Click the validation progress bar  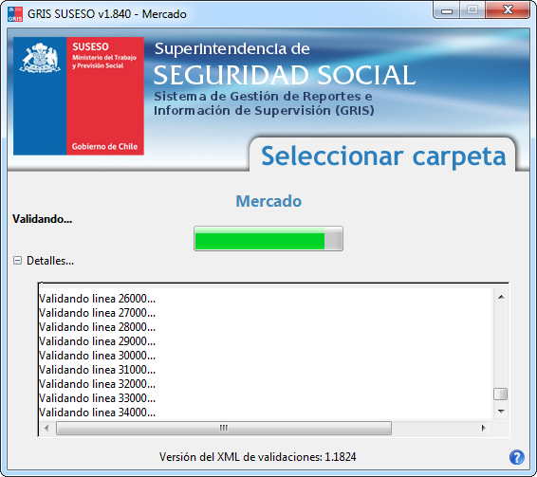click(268, 238)
